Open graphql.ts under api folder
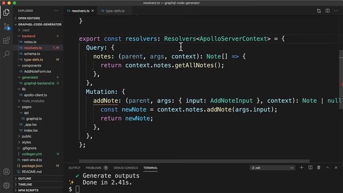 click(34, 118)
